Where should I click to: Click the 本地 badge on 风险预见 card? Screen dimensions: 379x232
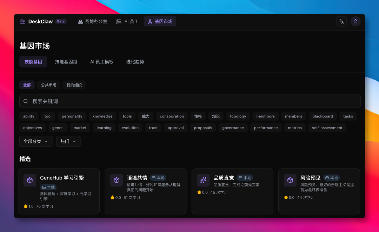point(332,178)
